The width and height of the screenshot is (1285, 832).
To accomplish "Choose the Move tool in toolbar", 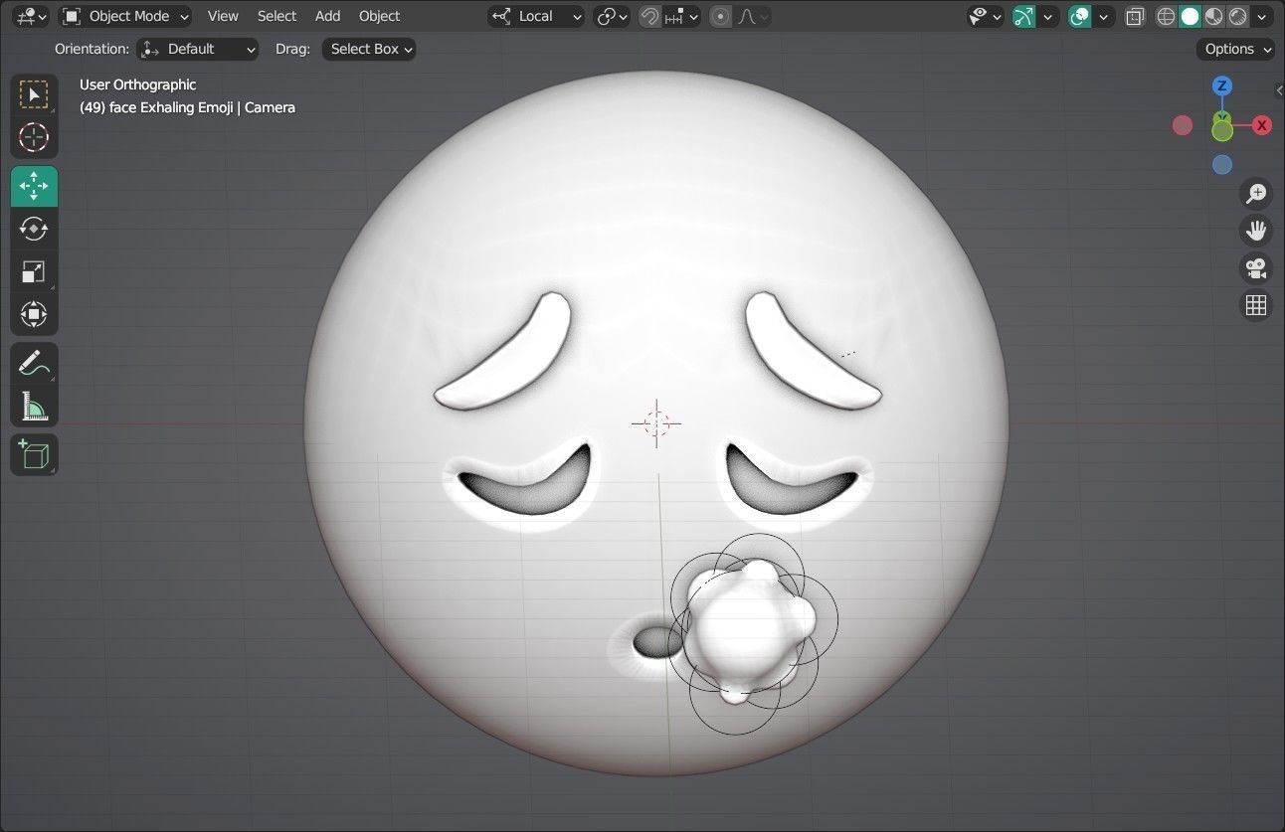I will point(34,186).
